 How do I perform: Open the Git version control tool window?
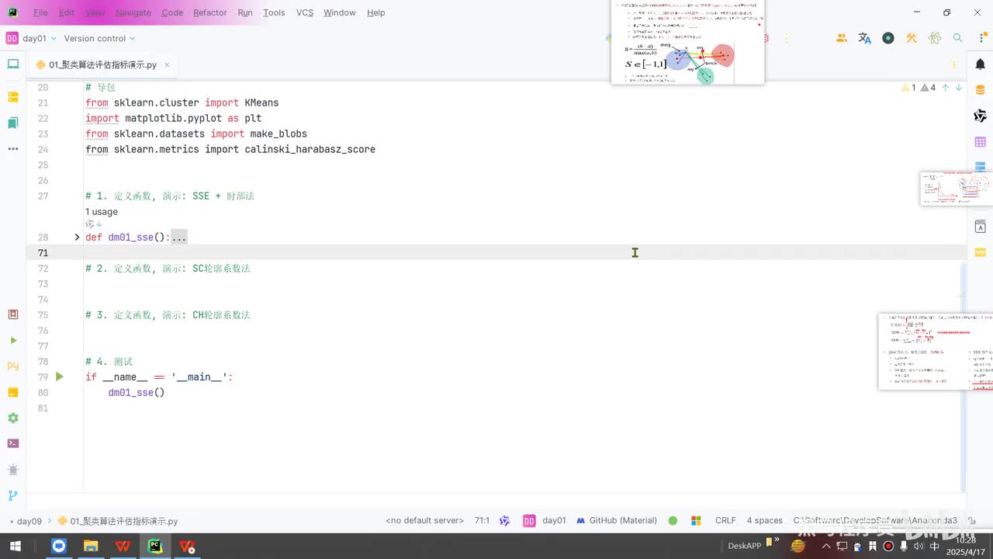coord(12,495)
